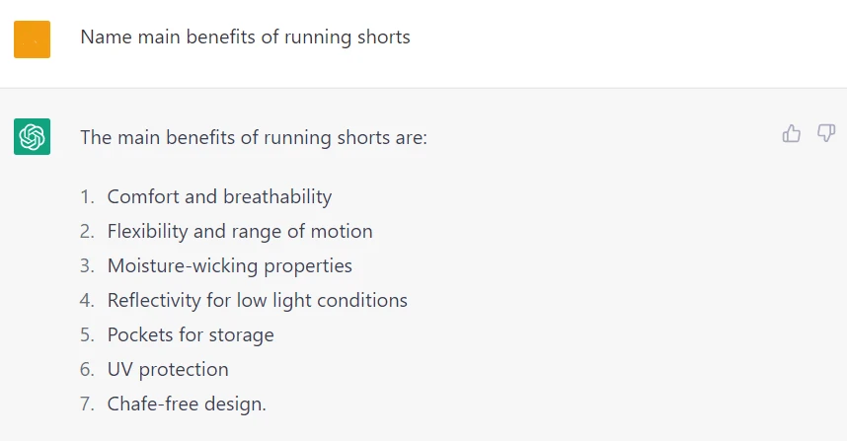Viewport: 847px width, 441px height.
Task: Click "Reflectivity for low light conditions" item
Action: [x=257, y=300]
